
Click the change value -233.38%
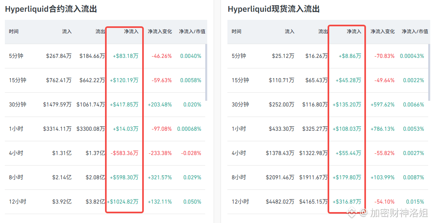pos(160,153)
